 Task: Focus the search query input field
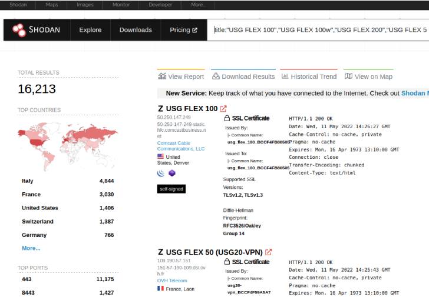tap(318, 30)
